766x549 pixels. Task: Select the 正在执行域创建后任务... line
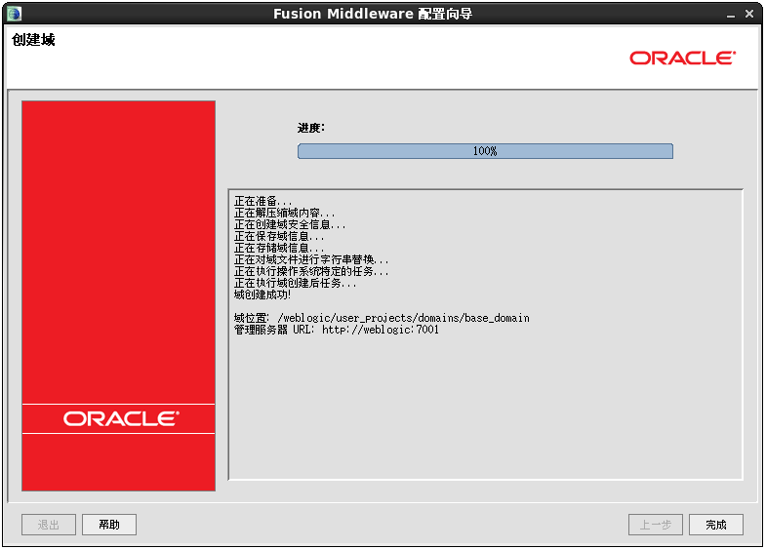coord(295,283)
